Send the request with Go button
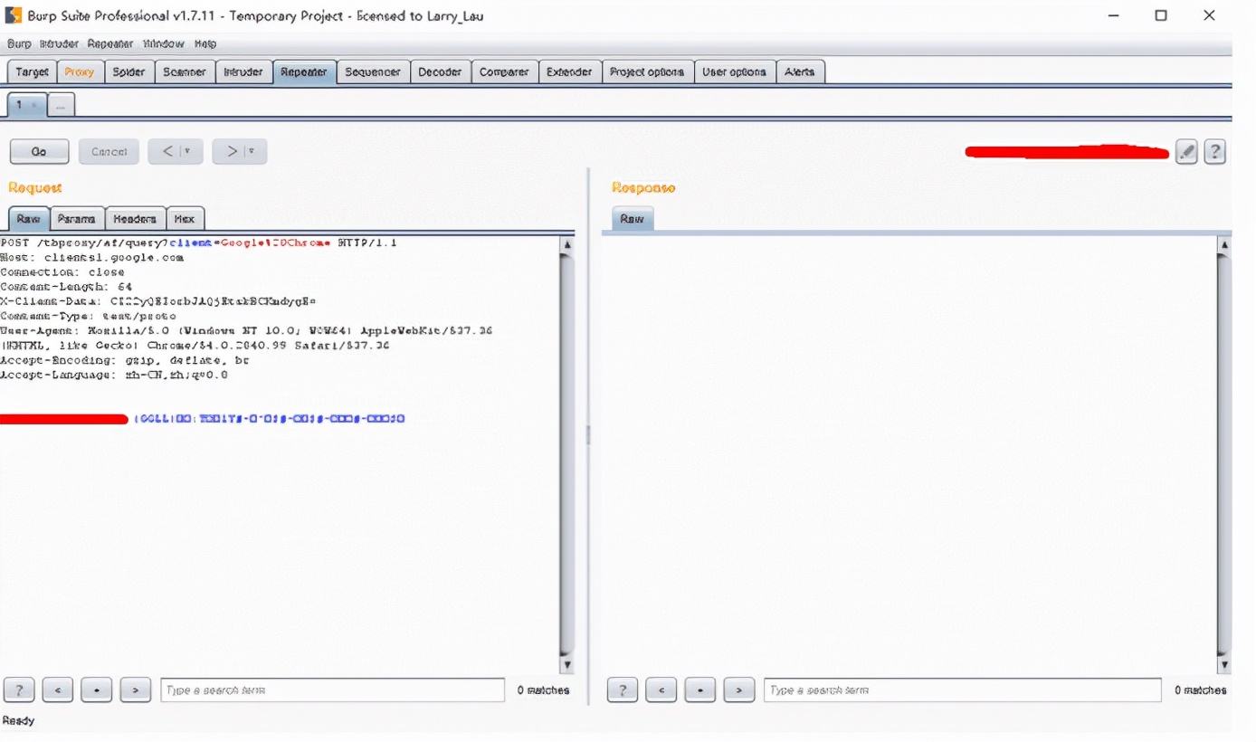 39,152
